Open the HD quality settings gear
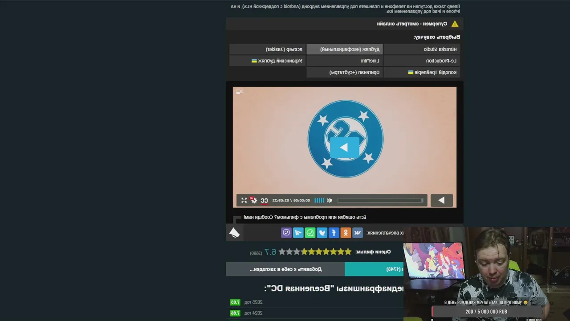This screenshot has width=570, height=321. coord(254,200)
